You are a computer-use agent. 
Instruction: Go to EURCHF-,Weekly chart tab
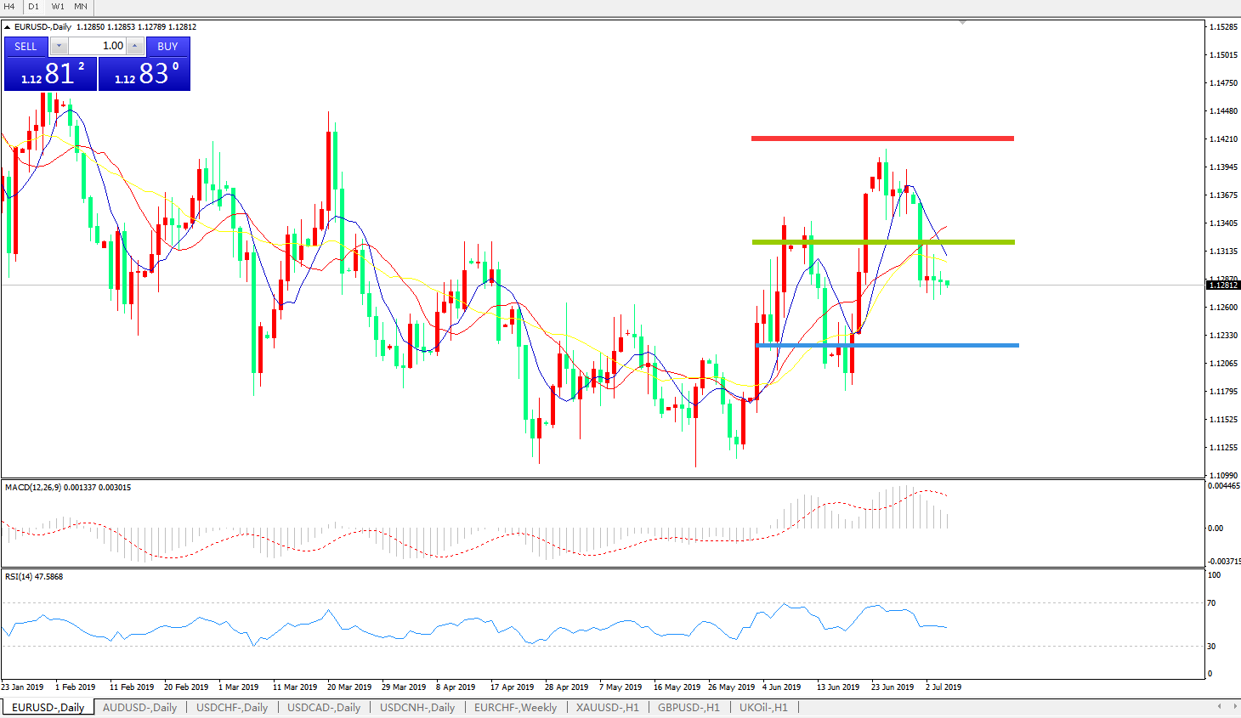tap(515, 707)
